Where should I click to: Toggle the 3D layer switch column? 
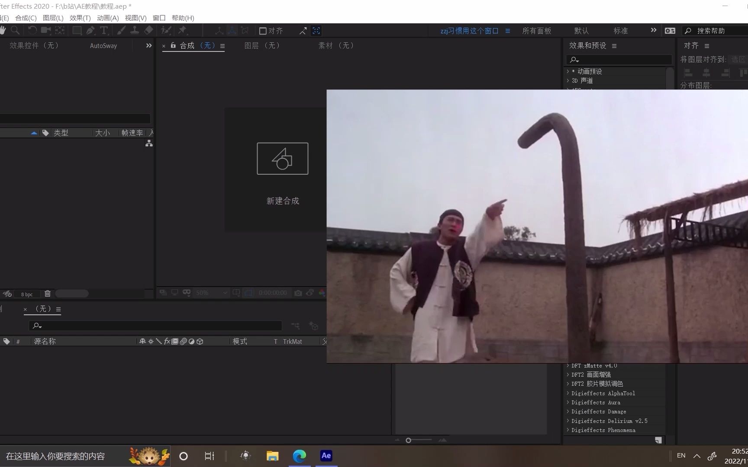coord(200,341)
